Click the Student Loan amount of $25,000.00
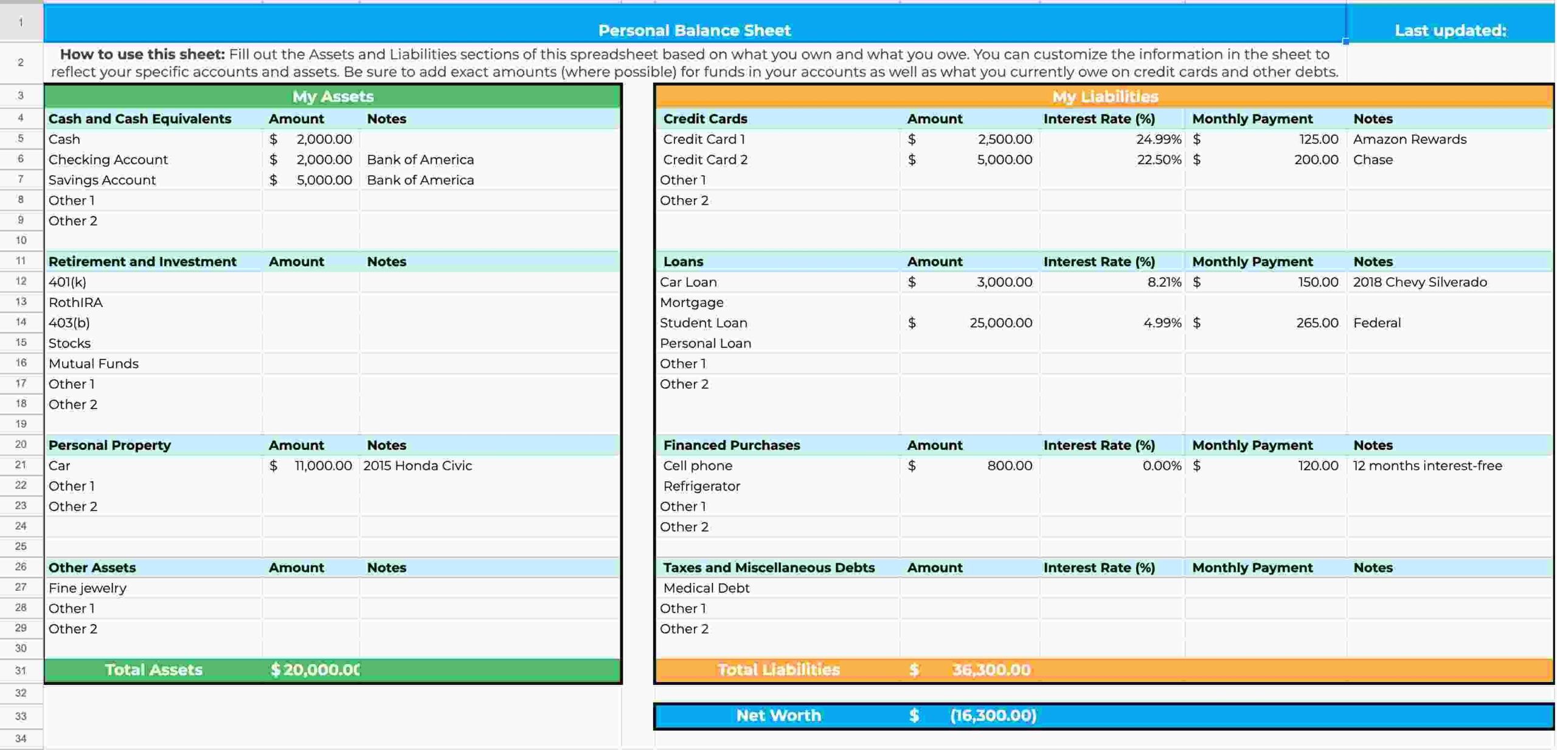The width and height of the screenshot is (1557, 750). click(969, 323)
